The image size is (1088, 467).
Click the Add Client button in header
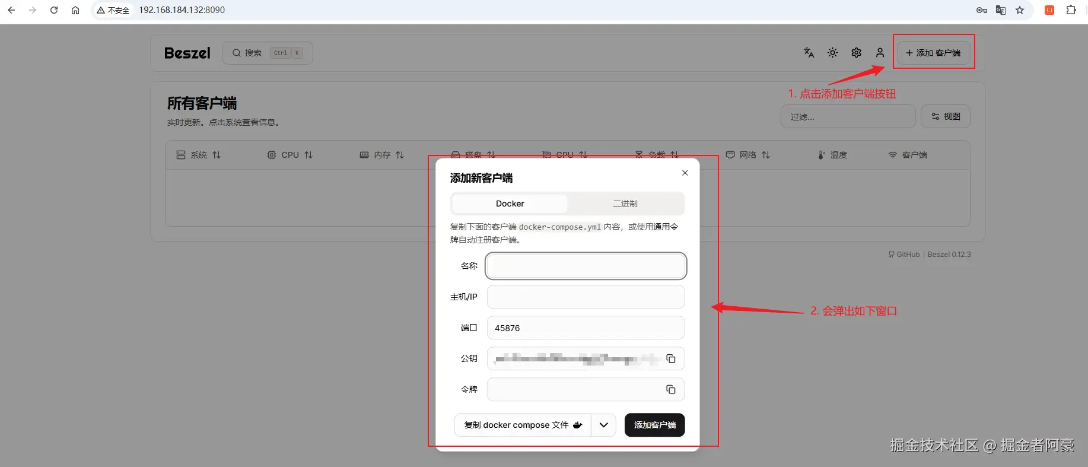[x=934, y=53]
